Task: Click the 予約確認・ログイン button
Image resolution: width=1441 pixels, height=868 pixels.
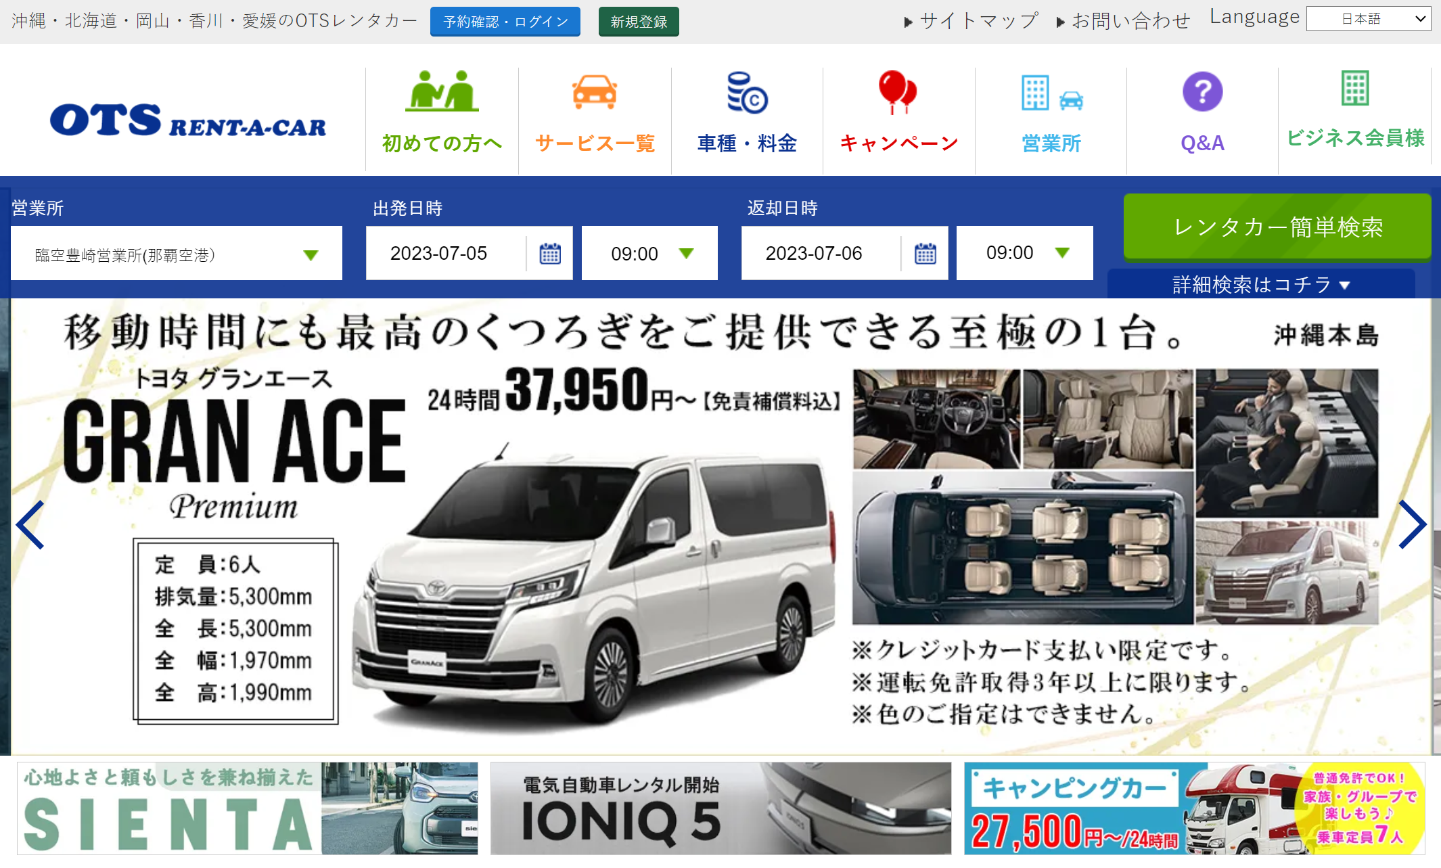Action: (x=505, y=22)
